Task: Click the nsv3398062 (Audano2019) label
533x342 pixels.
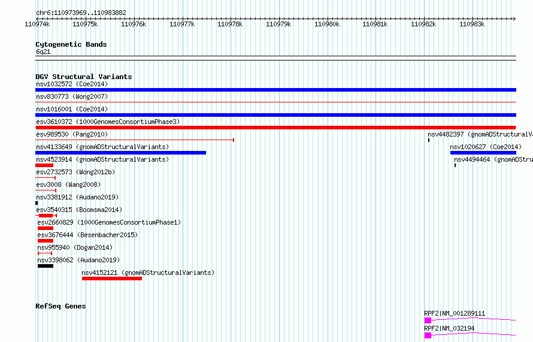Action: tap(78, 260)
